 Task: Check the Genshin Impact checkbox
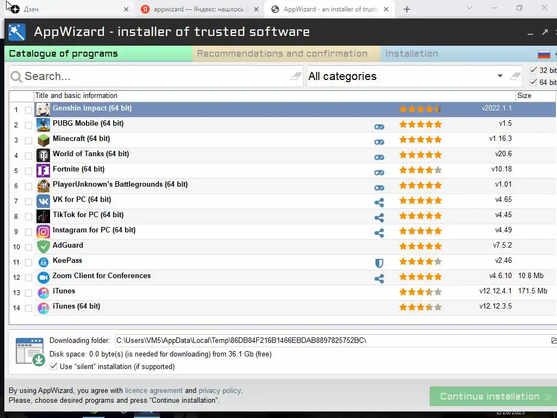click(28, 110)
